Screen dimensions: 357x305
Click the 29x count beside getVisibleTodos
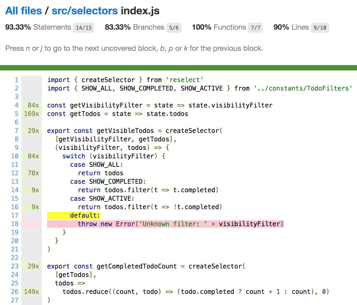point(33,131)
